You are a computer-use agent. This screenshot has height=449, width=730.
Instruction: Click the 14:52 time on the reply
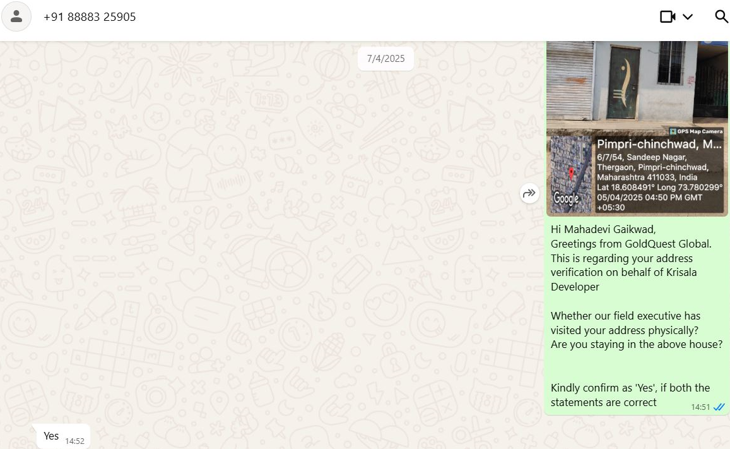click(74, 441)
